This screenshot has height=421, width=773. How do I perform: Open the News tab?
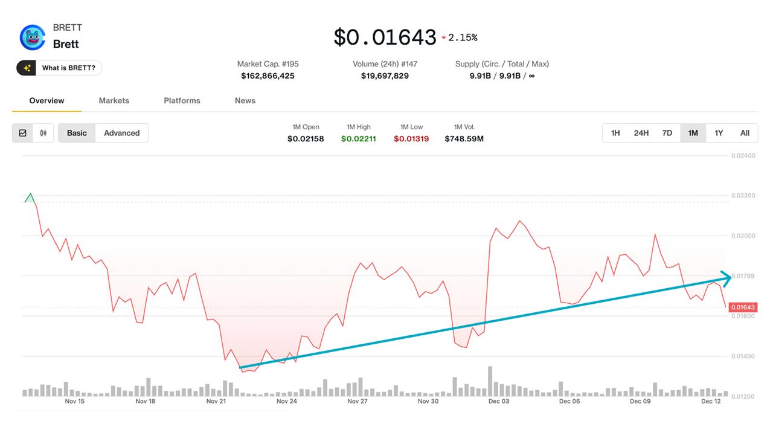pyautogui.click(x=245, y=100)
